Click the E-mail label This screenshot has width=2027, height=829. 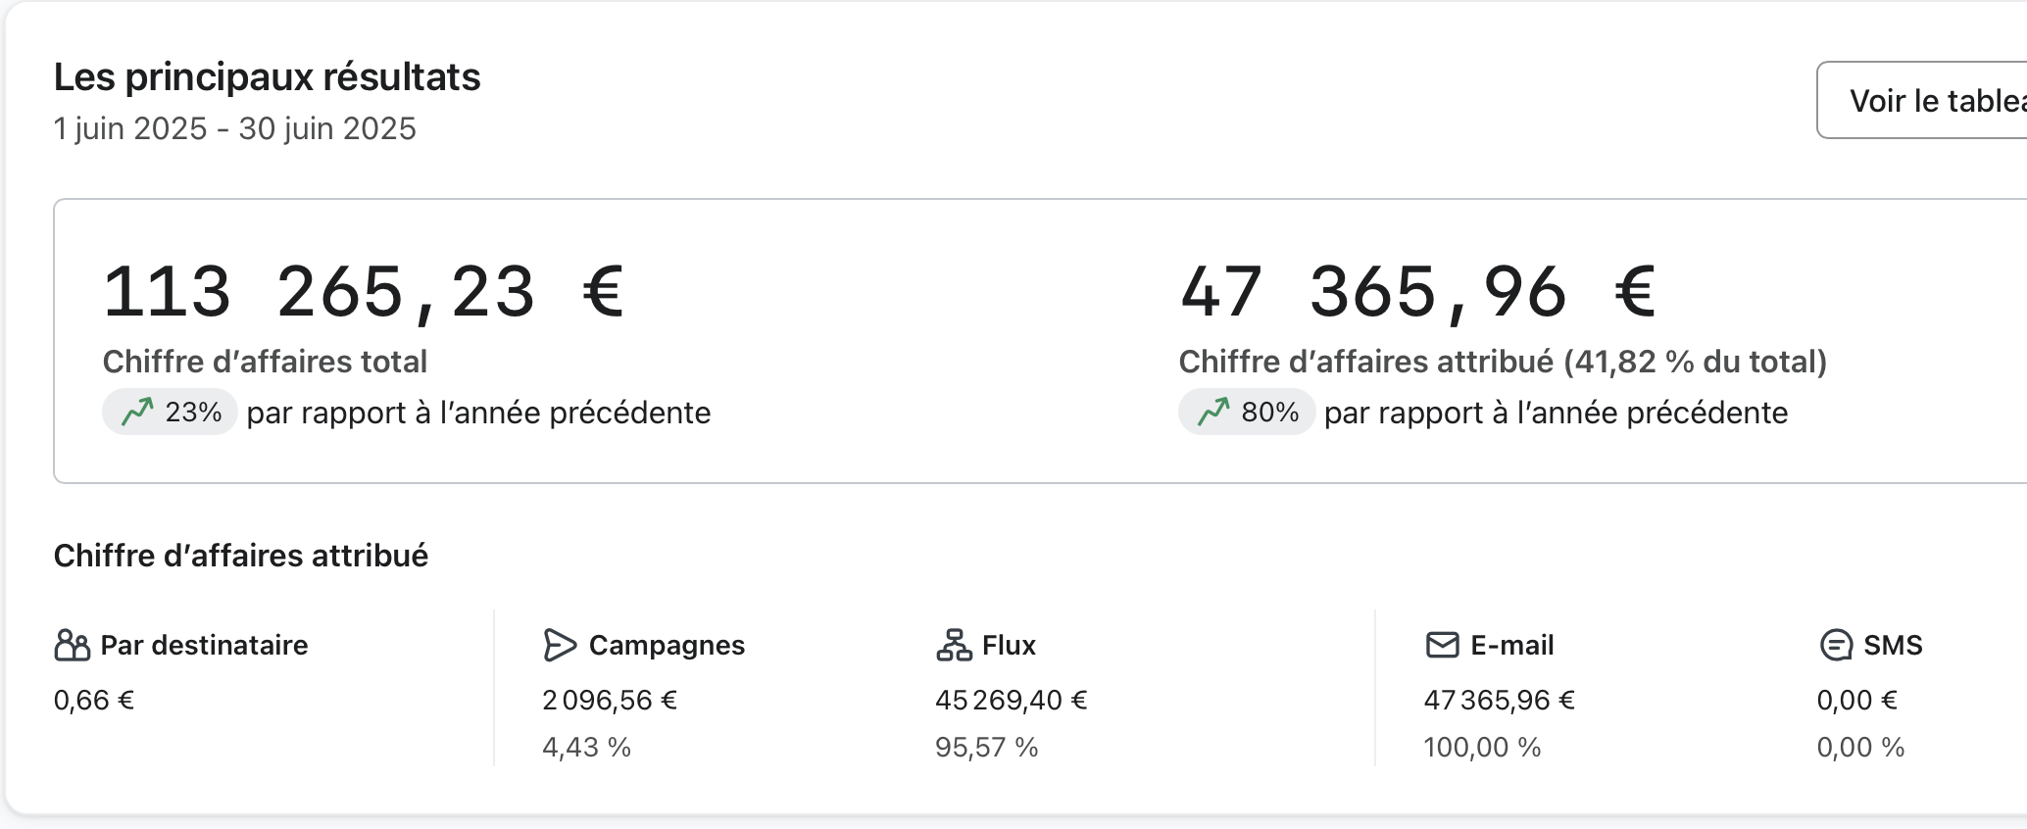coord(1512,645)
